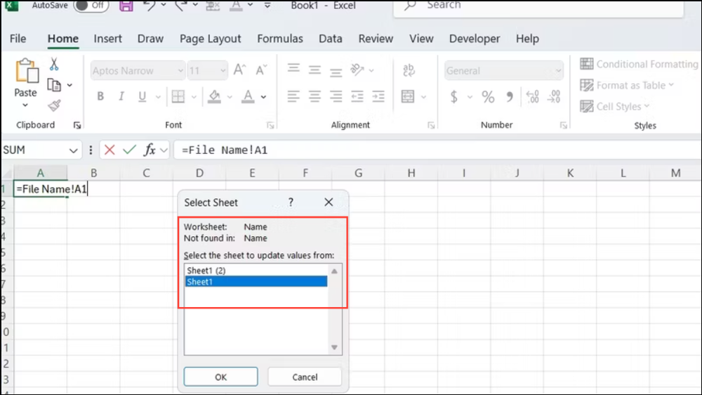
Task: Click Comma Style icon
Action: coord(510,97)
